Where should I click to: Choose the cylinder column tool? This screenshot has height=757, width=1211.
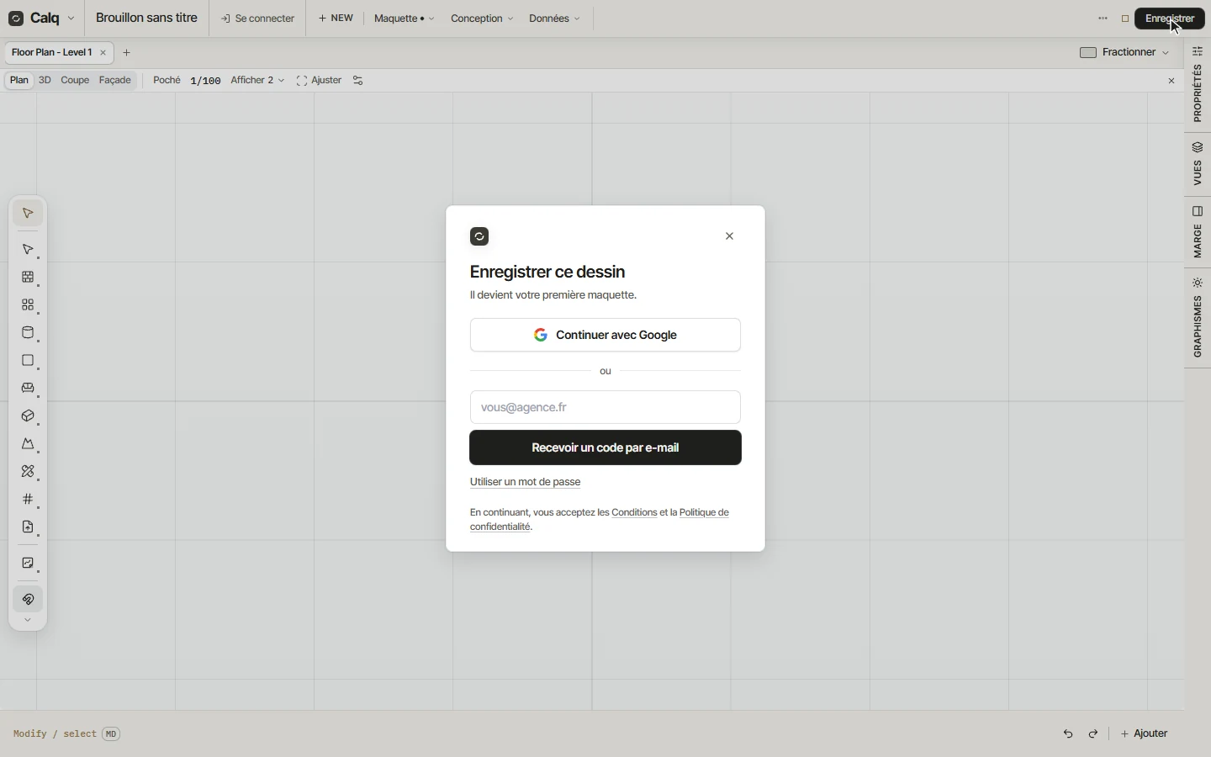(28, 333)
